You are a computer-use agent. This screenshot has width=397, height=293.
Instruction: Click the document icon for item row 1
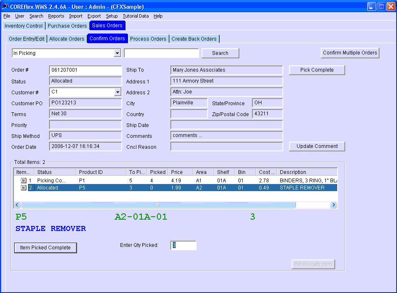point(23,180)
